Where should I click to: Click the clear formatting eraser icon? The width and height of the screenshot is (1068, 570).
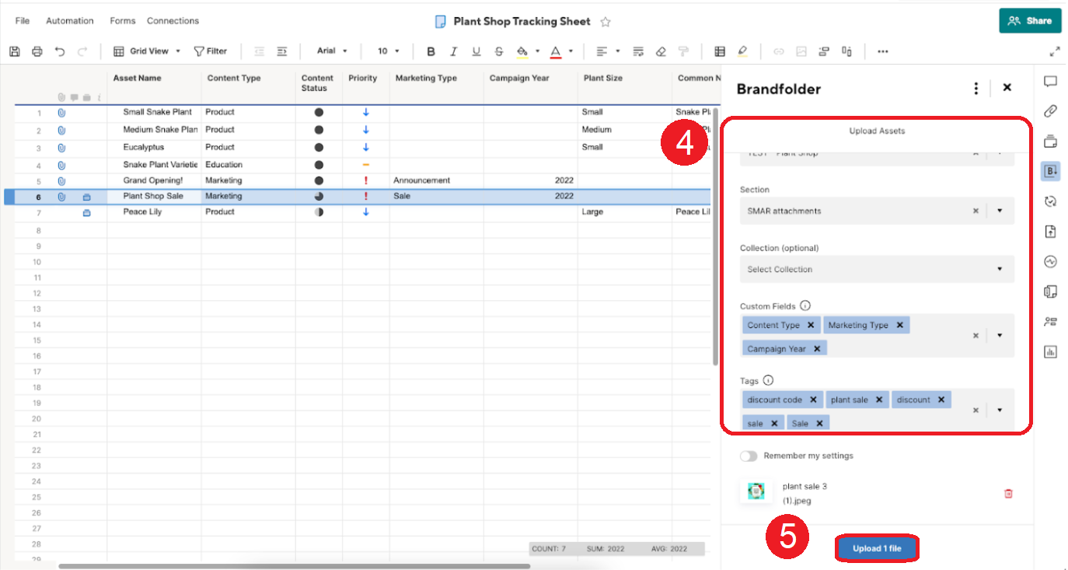pyautogui.click(x=661, y=51)
